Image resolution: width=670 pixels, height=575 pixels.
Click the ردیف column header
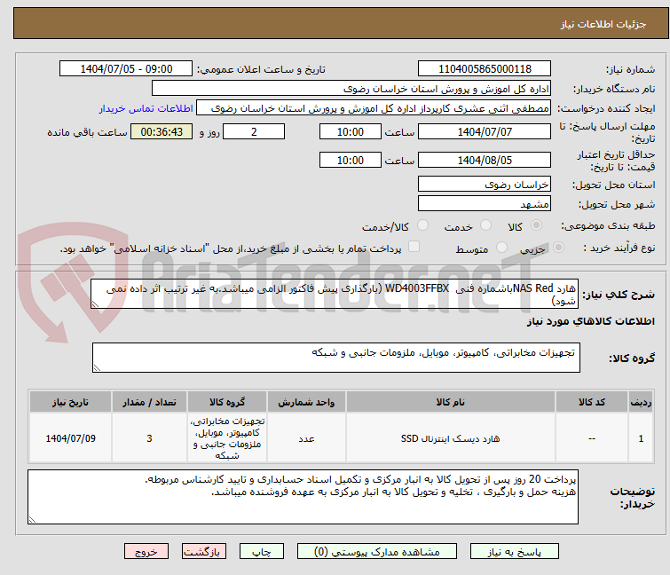tap(641, 402)
